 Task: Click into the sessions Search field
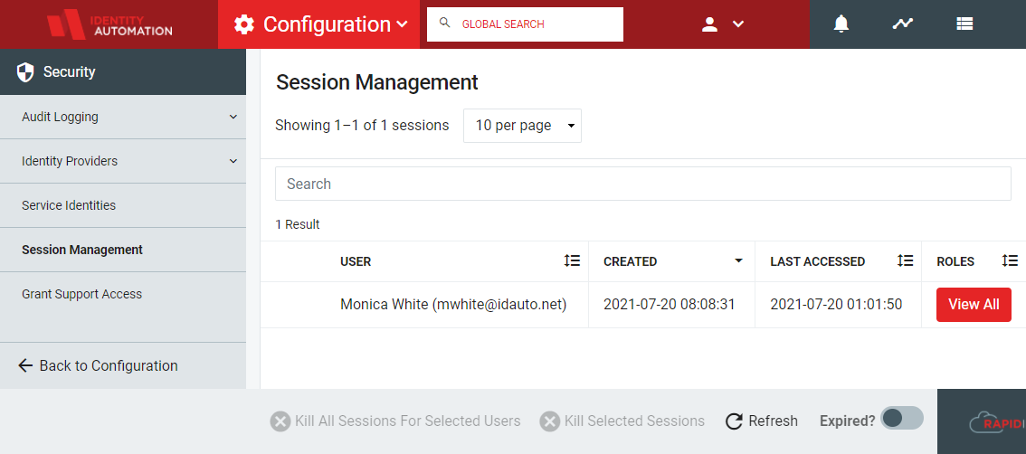pyautogui.click(x=642, y=184)
